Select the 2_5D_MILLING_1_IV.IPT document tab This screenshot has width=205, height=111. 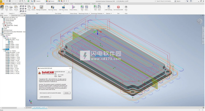coord(39,108)
